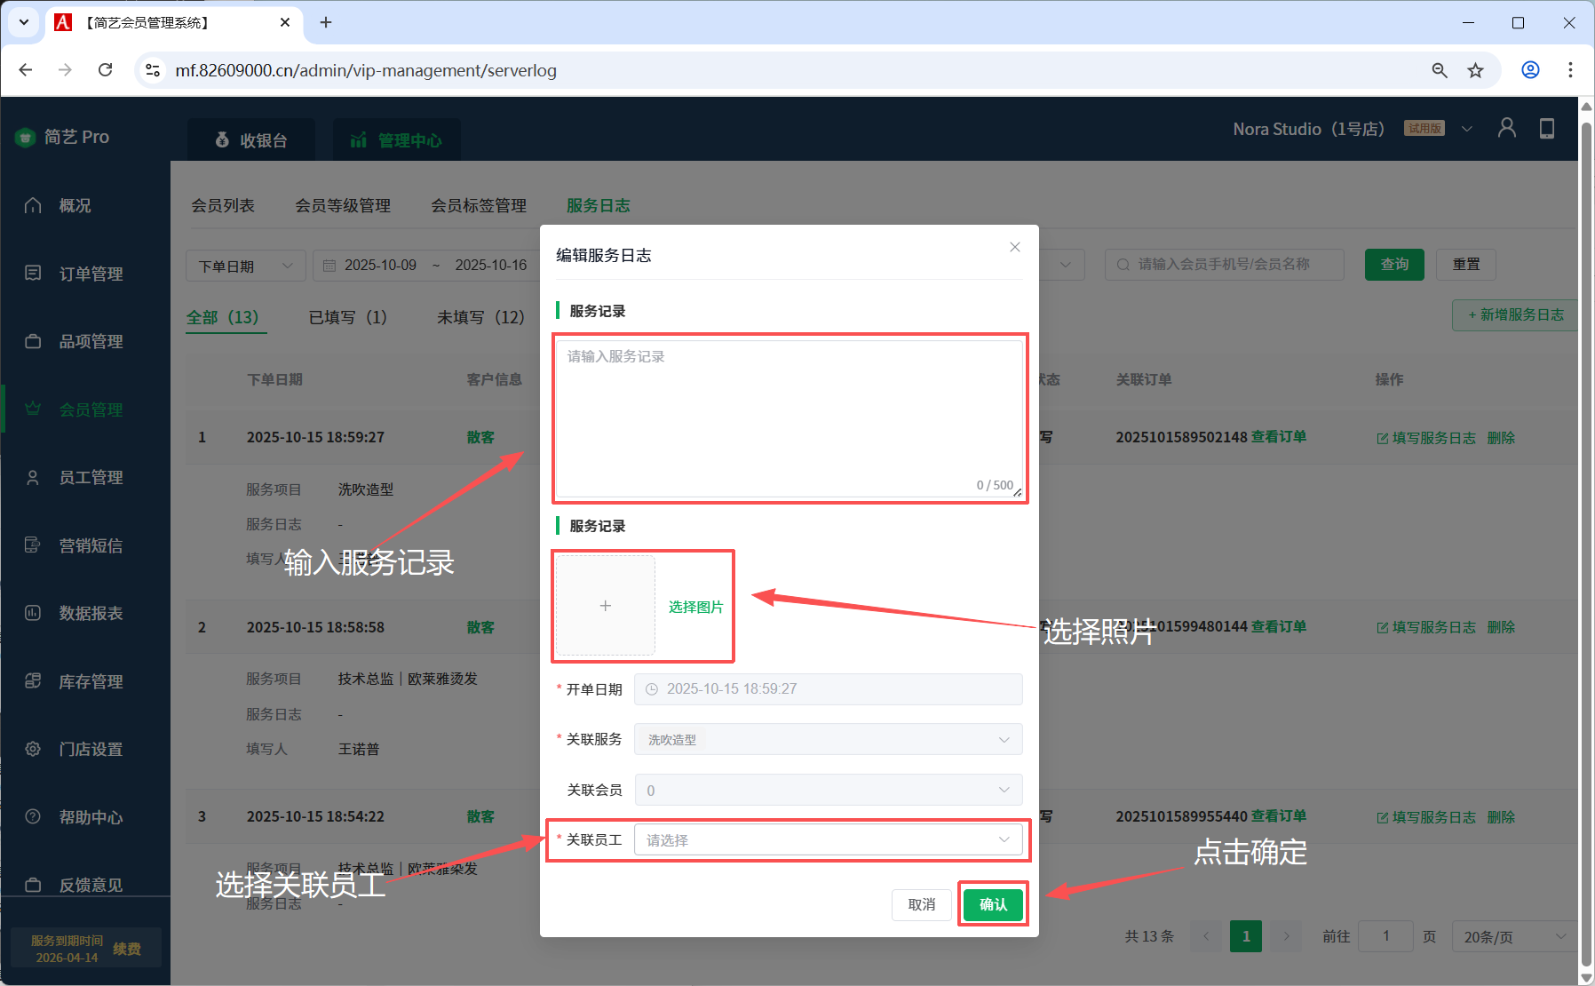Open 收银台 cashier tab
Image resolution: width=1595 pixels, height=986 pixels.
[x=251, y=140]
